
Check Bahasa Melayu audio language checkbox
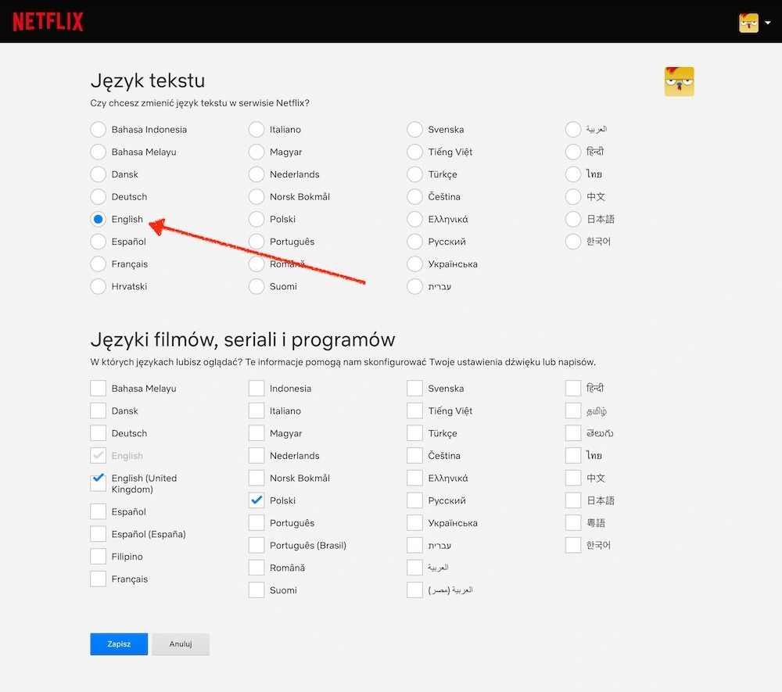[x=99, y=388]
